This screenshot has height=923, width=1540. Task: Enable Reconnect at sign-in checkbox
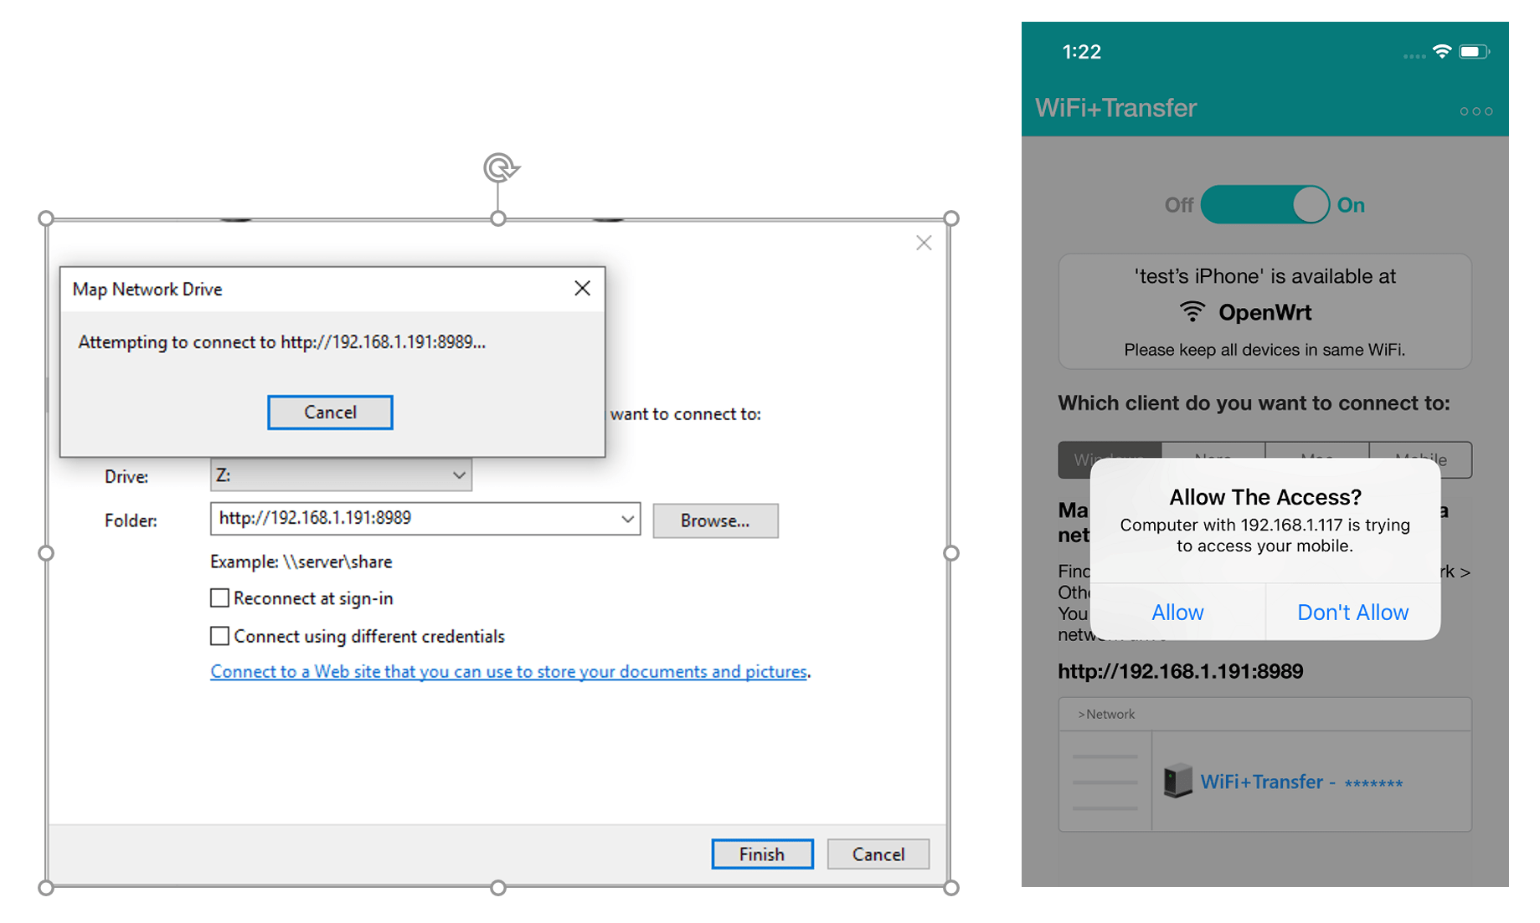219,598
